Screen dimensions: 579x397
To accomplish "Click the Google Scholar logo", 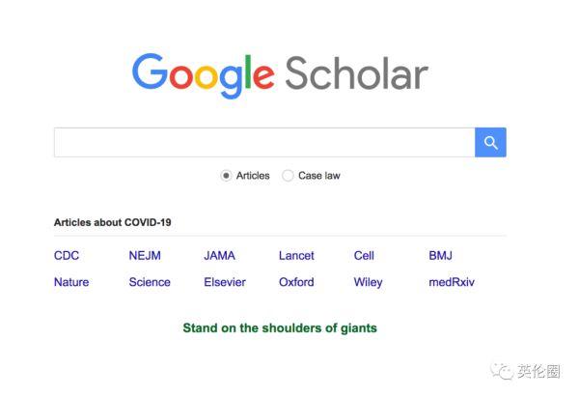I will [x=280, y=75].
